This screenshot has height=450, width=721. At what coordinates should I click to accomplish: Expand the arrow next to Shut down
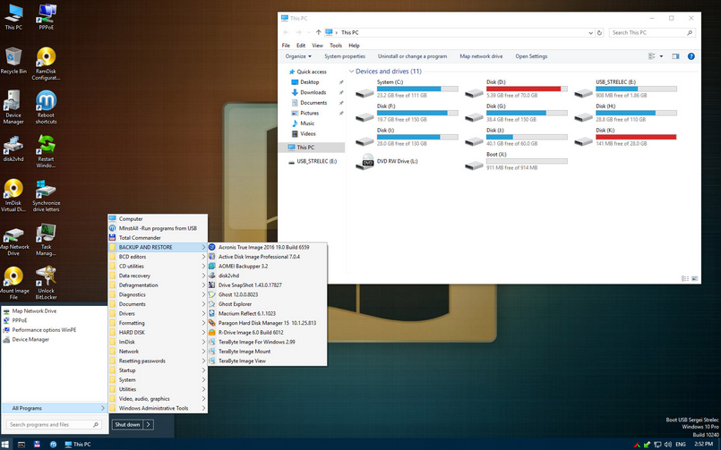click(148, 425)
